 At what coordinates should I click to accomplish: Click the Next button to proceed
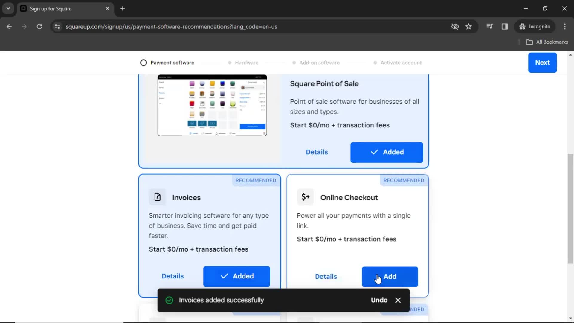tap(543, 62)
